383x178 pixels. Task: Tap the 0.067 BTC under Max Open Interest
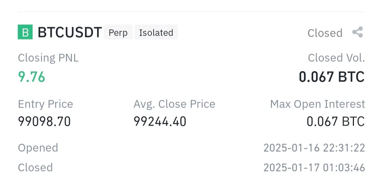pyautogui.click(x=335, y=121)
